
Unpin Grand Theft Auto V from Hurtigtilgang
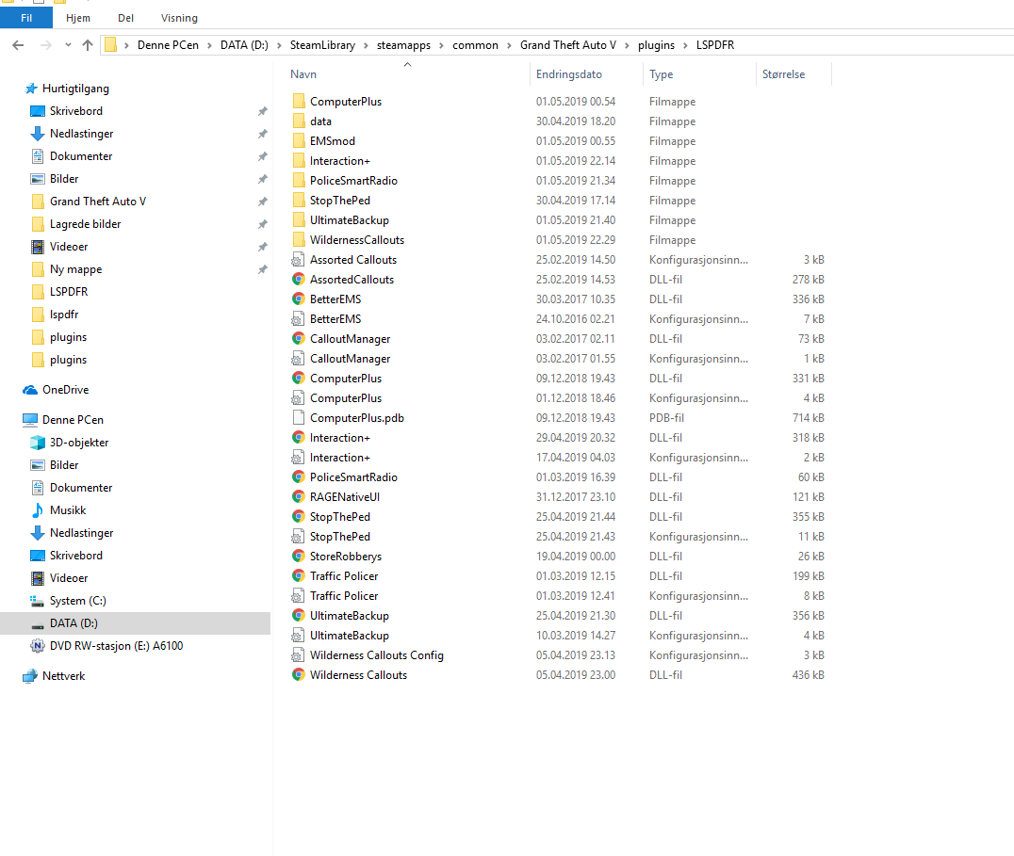pos(262,201)
